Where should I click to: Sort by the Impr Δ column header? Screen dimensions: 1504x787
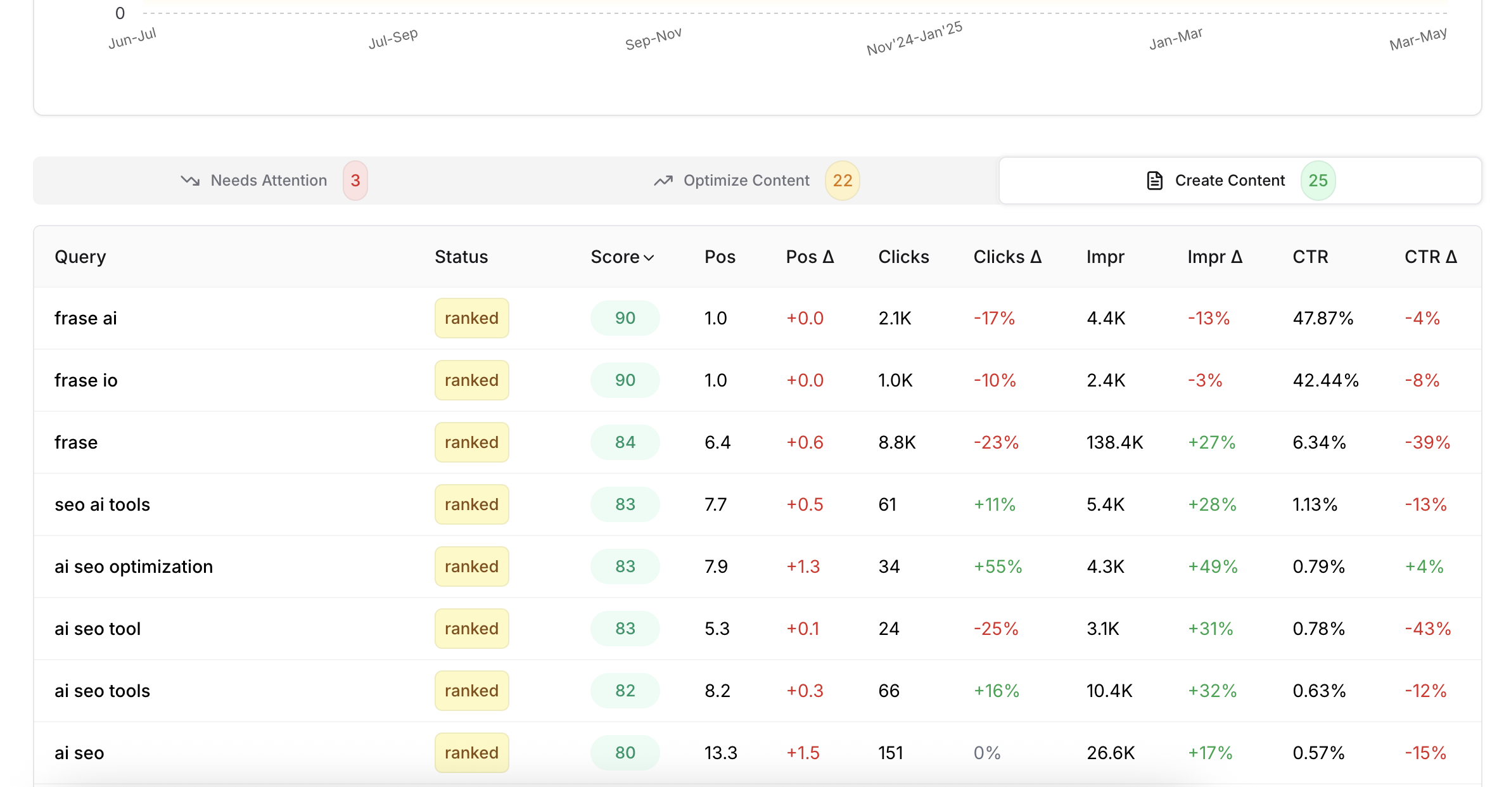1215,257
